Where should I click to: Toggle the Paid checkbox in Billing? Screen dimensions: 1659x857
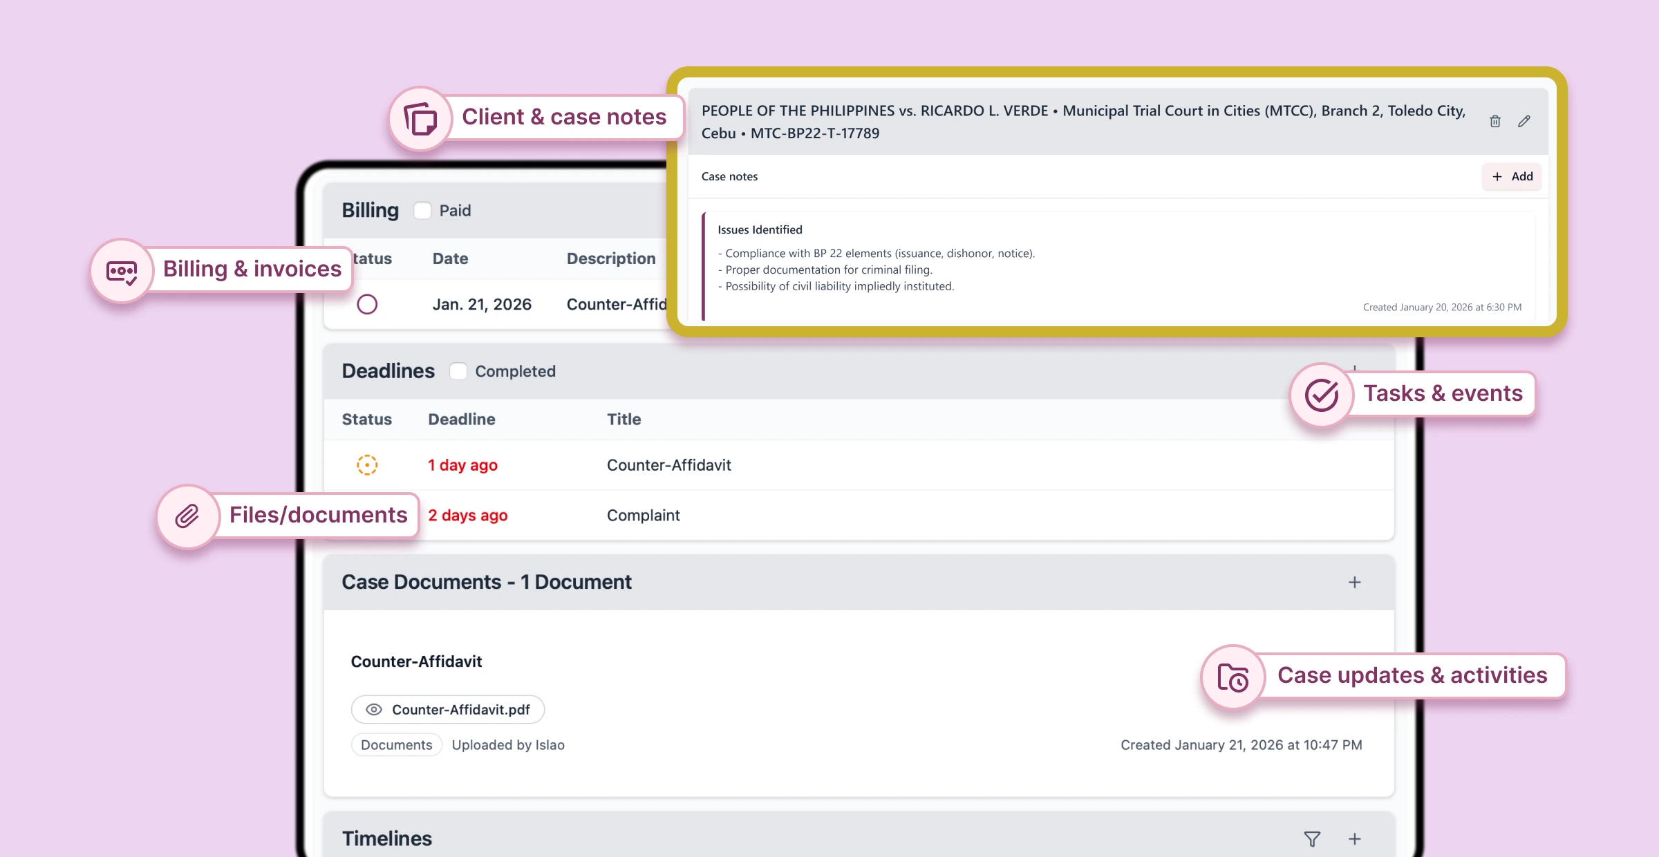coord(422,211)
